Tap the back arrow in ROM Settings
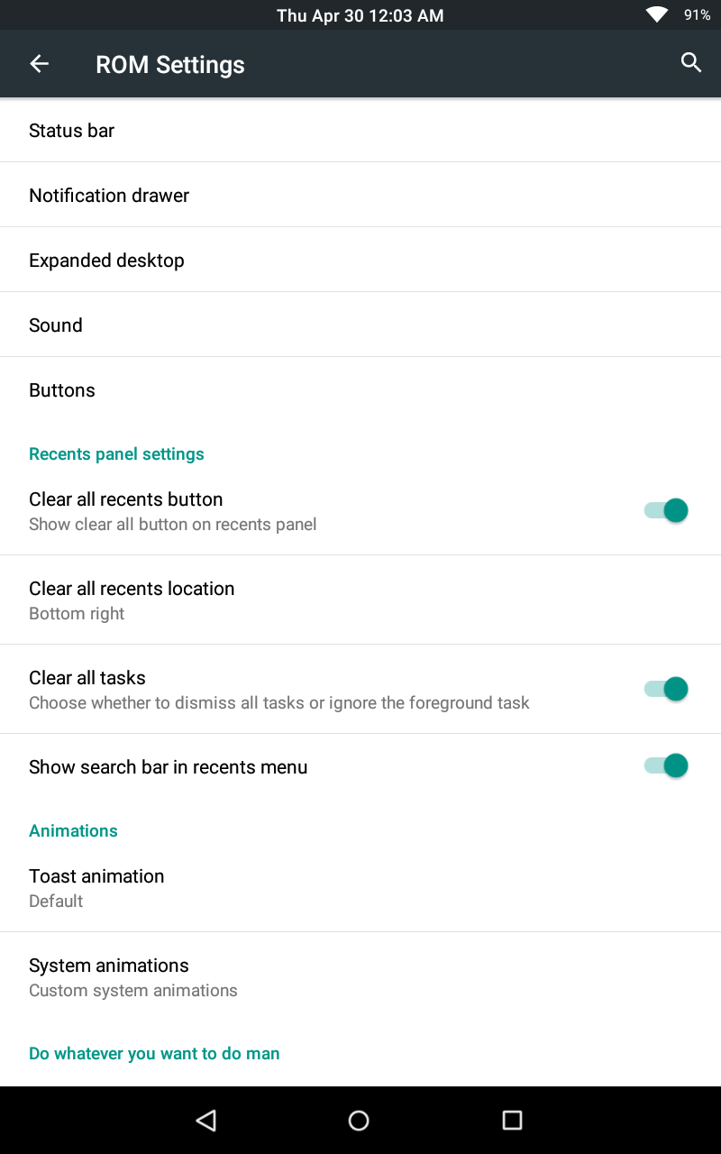The width and height of the screenshot is (721, 1154). (x=39, y=63)
